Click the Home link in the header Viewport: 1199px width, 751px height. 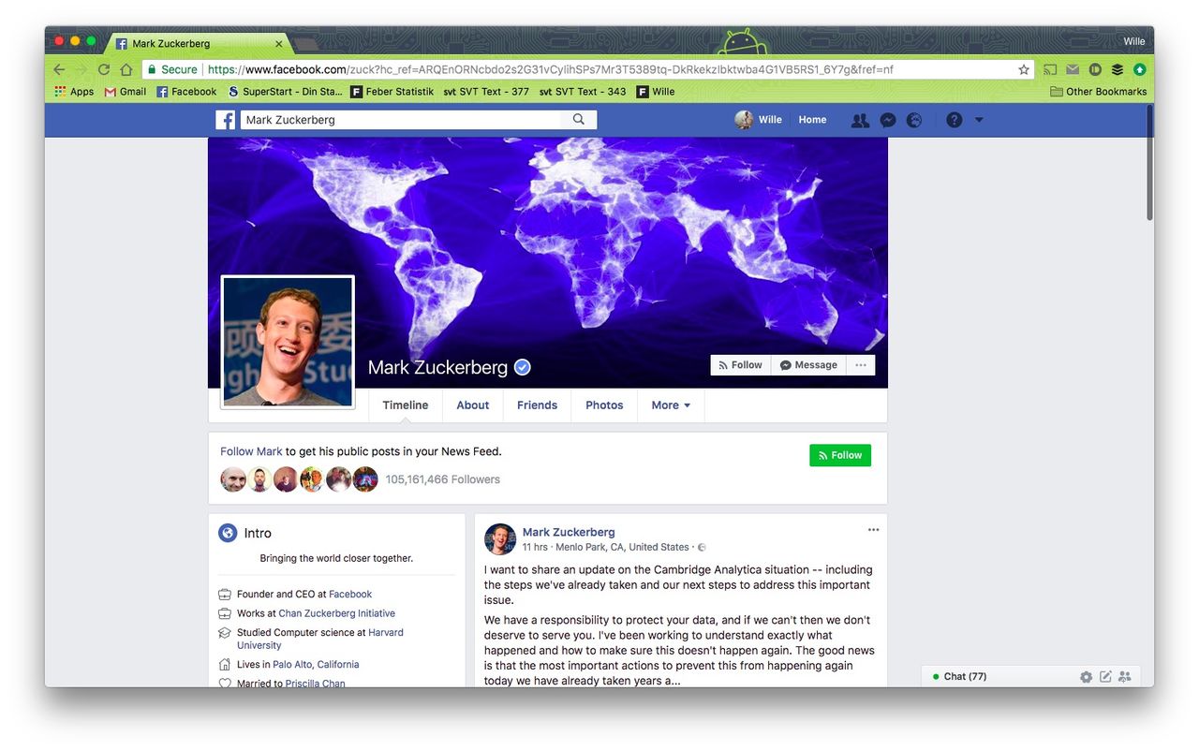click(x=812, y=120)
